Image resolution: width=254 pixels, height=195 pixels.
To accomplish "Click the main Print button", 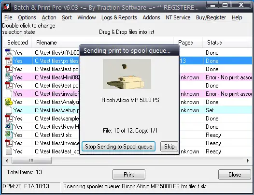I will (x=129, y=175).
